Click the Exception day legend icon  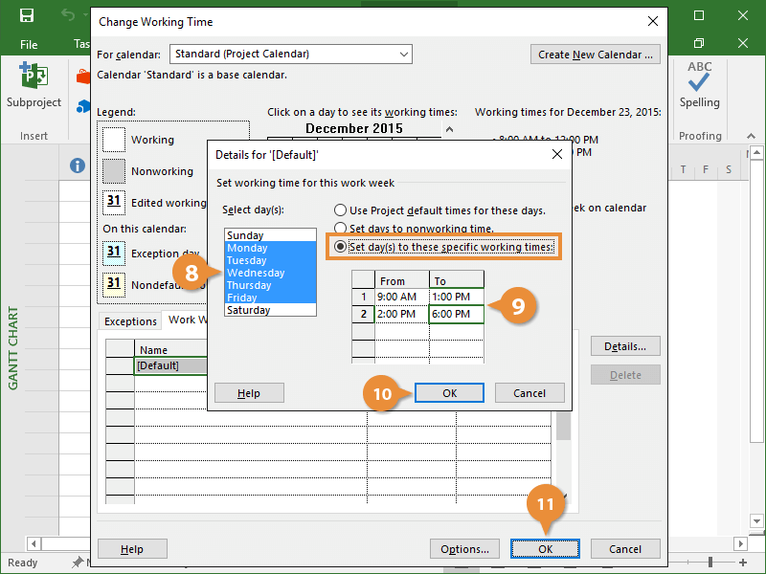pos(114,253)
